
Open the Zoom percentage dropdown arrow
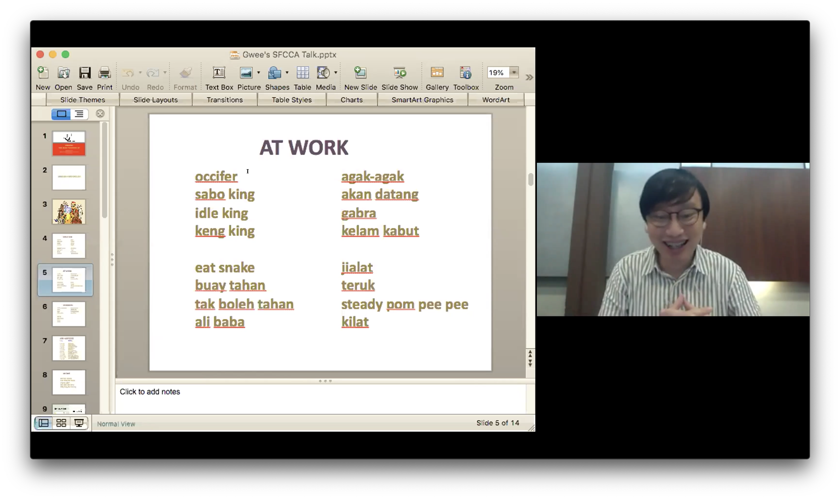[514, 72]
